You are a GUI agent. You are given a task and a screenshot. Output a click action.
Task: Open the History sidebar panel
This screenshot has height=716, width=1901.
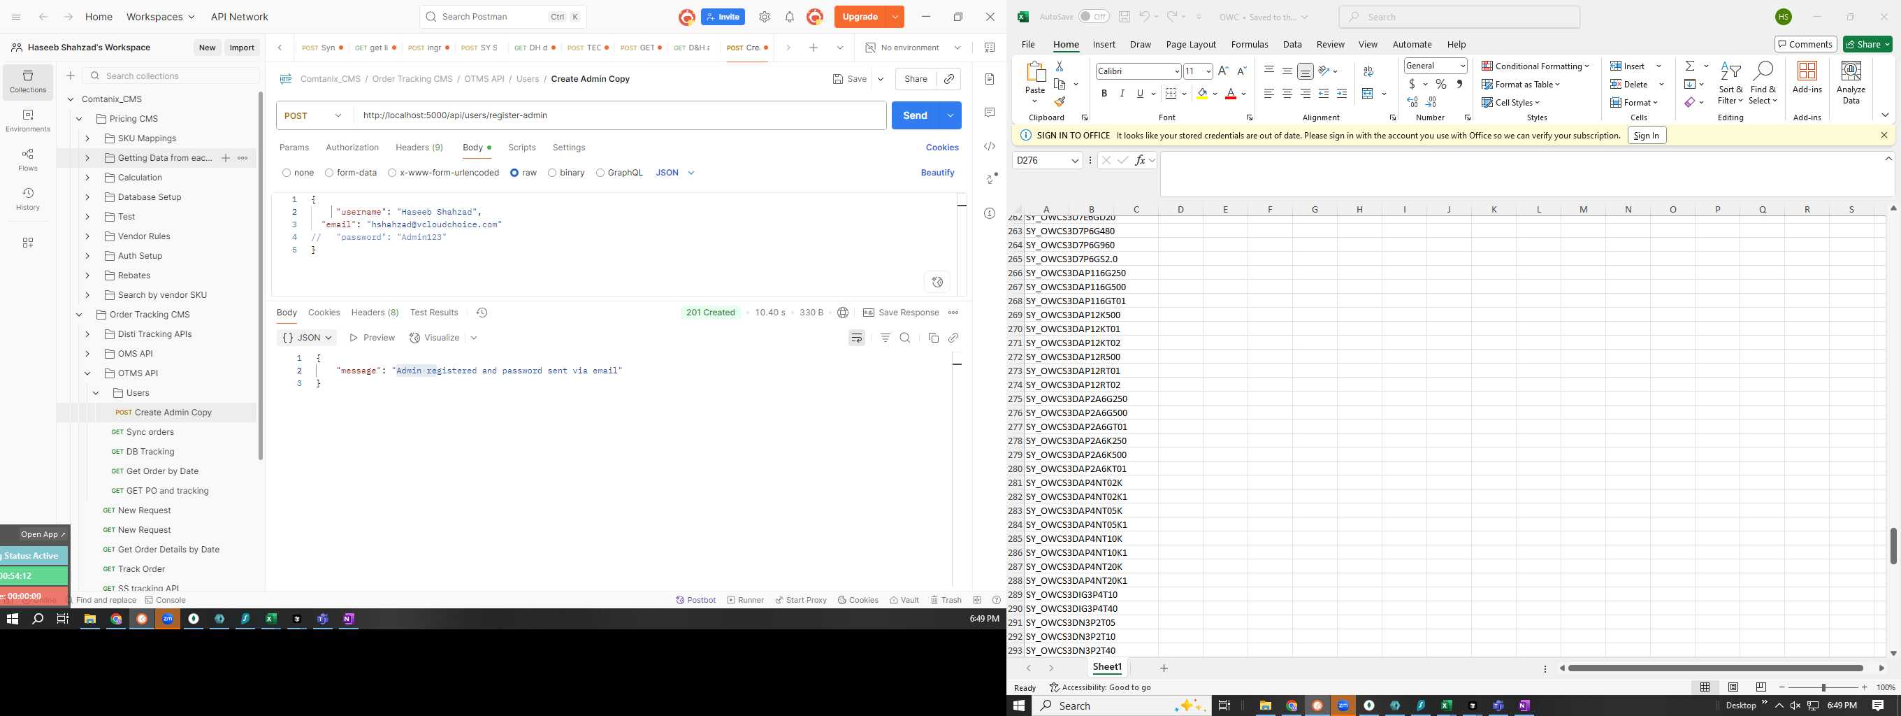(x=28, y=199)
